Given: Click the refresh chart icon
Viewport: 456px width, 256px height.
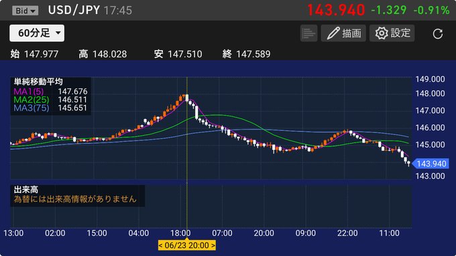Looking at the screenshot, I should pyautogui.click(x=438, y=33).
